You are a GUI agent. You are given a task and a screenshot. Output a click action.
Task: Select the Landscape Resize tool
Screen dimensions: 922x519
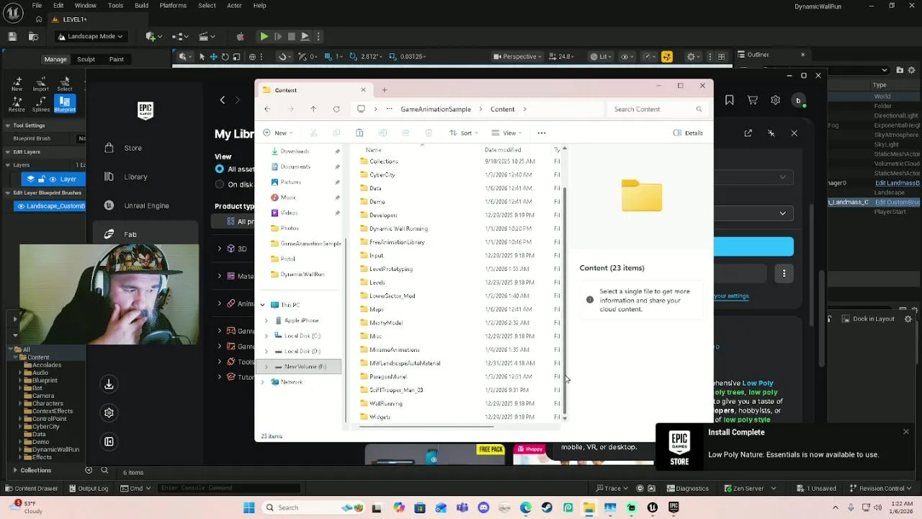click(x=17, y=105)
